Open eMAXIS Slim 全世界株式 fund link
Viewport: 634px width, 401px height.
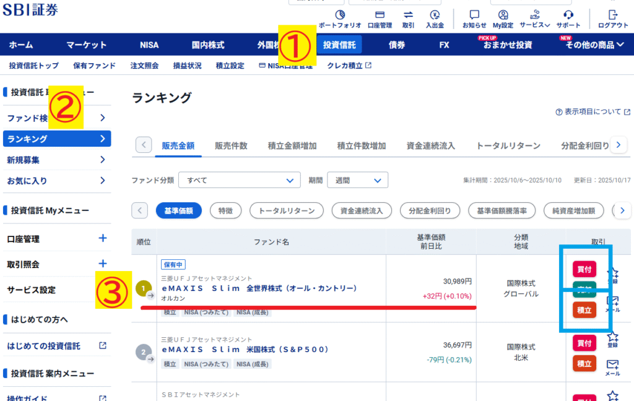pos(259,288)
